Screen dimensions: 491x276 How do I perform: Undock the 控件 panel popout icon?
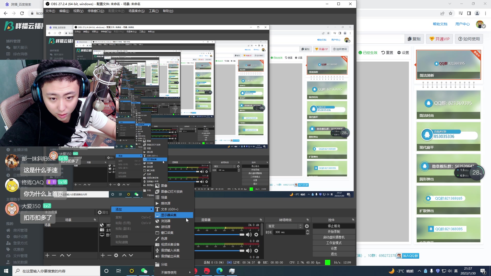pos(353,220)
